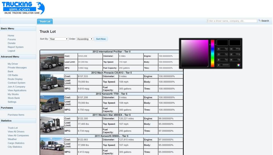The width and height of the screenshot is (273, 155).
Task: Click the magnifier search icon
Action: 259,20
